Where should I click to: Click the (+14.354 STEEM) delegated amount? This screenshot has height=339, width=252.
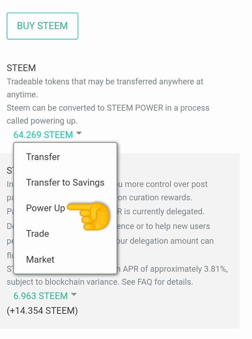click(42, 311)
